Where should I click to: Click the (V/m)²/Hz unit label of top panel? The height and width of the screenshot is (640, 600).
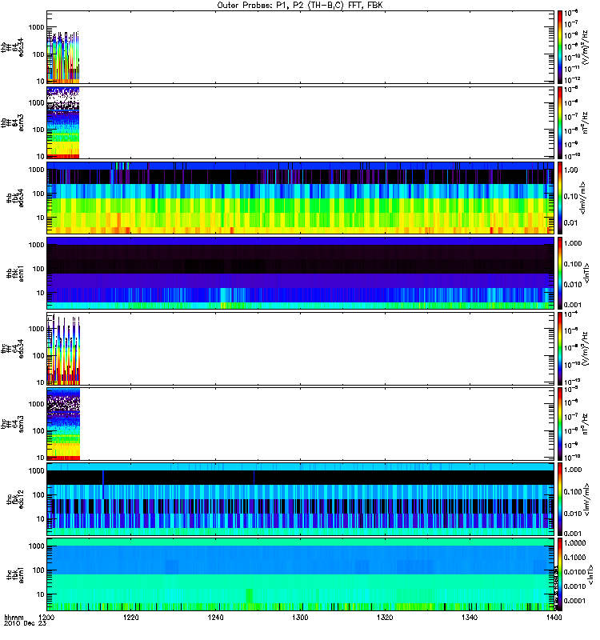point(585,47)
